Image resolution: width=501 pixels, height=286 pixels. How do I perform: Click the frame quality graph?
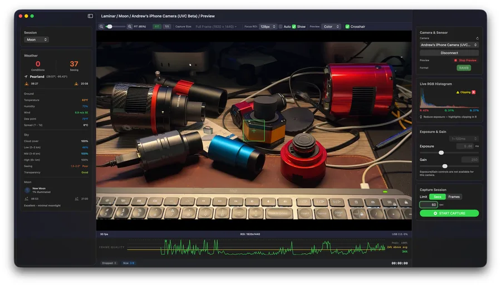[x=256, y=248]
